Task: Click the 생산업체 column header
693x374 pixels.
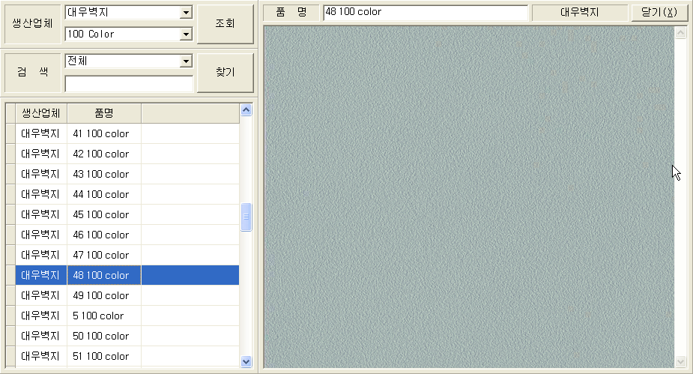Action: (41, 113)
